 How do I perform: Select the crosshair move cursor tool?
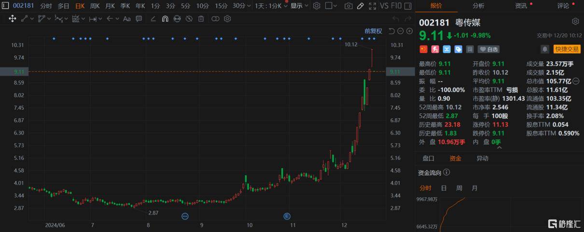[x=13, y=19]
